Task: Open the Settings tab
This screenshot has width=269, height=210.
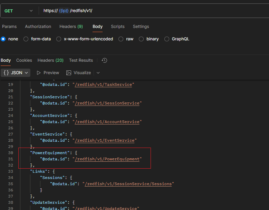Action: 141,27
